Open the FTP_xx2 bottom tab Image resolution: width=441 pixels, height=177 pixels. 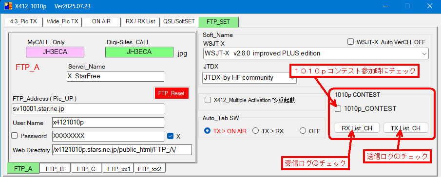point(150,169)
